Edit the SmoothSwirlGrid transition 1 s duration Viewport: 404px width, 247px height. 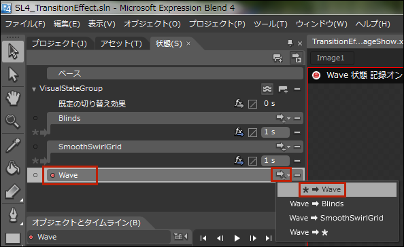pyautogui.click(x=275, y=161)
